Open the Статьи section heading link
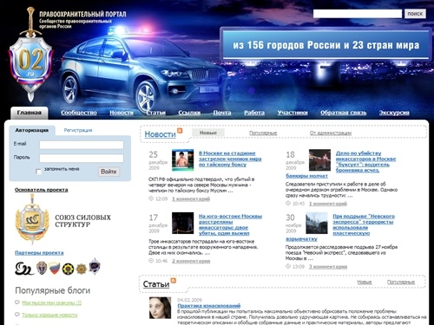 tap(156, 284)
